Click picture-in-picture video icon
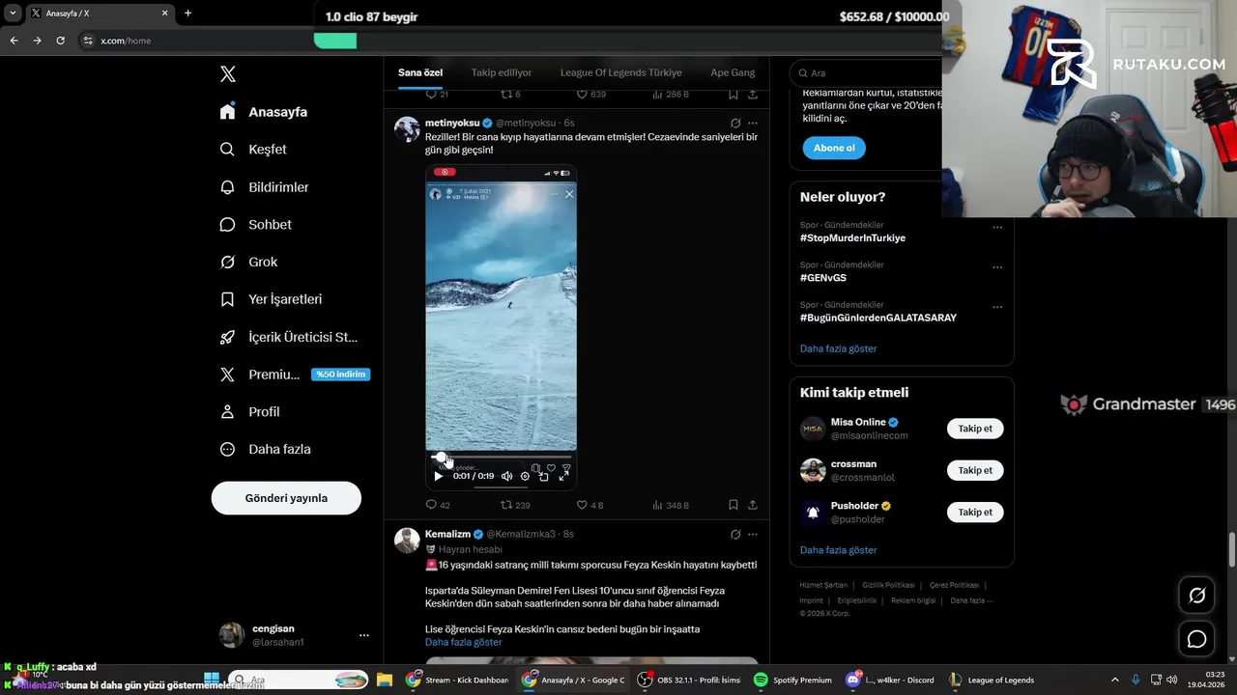The height and width of the screenshot is (695, 1237). coord(544,476)
